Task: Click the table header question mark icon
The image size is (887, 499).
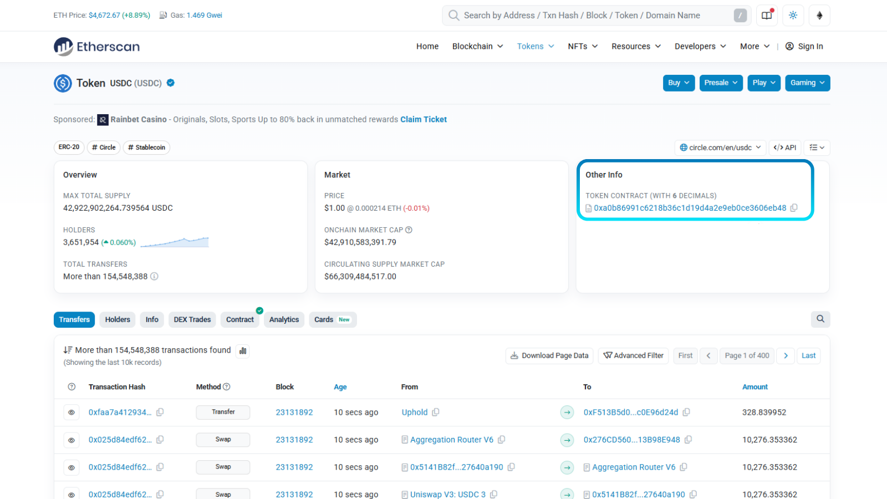Action: 72,387
